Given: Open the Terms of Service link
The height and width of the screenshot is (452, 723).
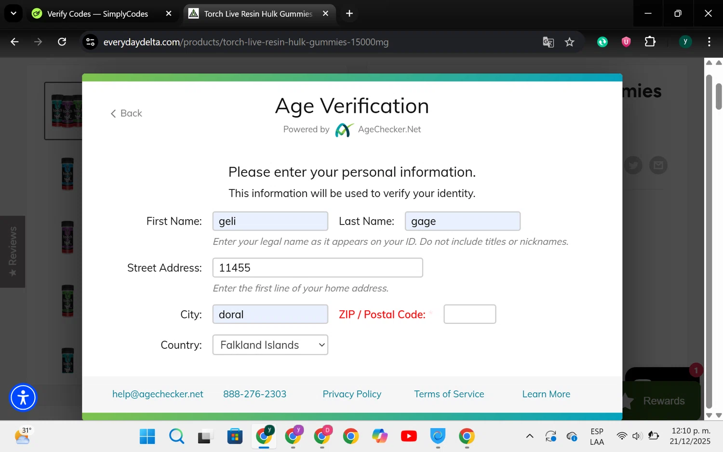Looking at the screenshot, I should (449, 394).
